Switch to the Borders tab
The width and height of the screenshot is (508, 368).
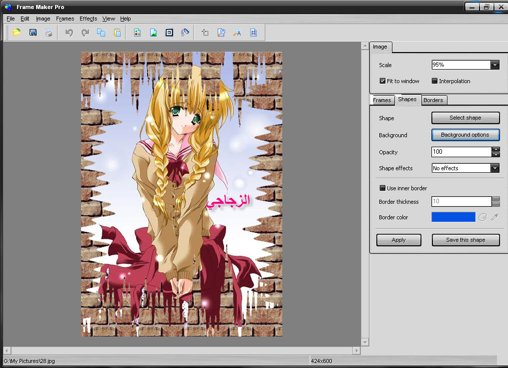pyautogui.click(x=433, y=100)
